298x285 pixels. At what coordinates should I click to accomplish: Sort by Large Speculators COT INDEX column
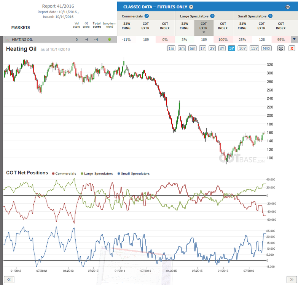[x=223, y=26]
